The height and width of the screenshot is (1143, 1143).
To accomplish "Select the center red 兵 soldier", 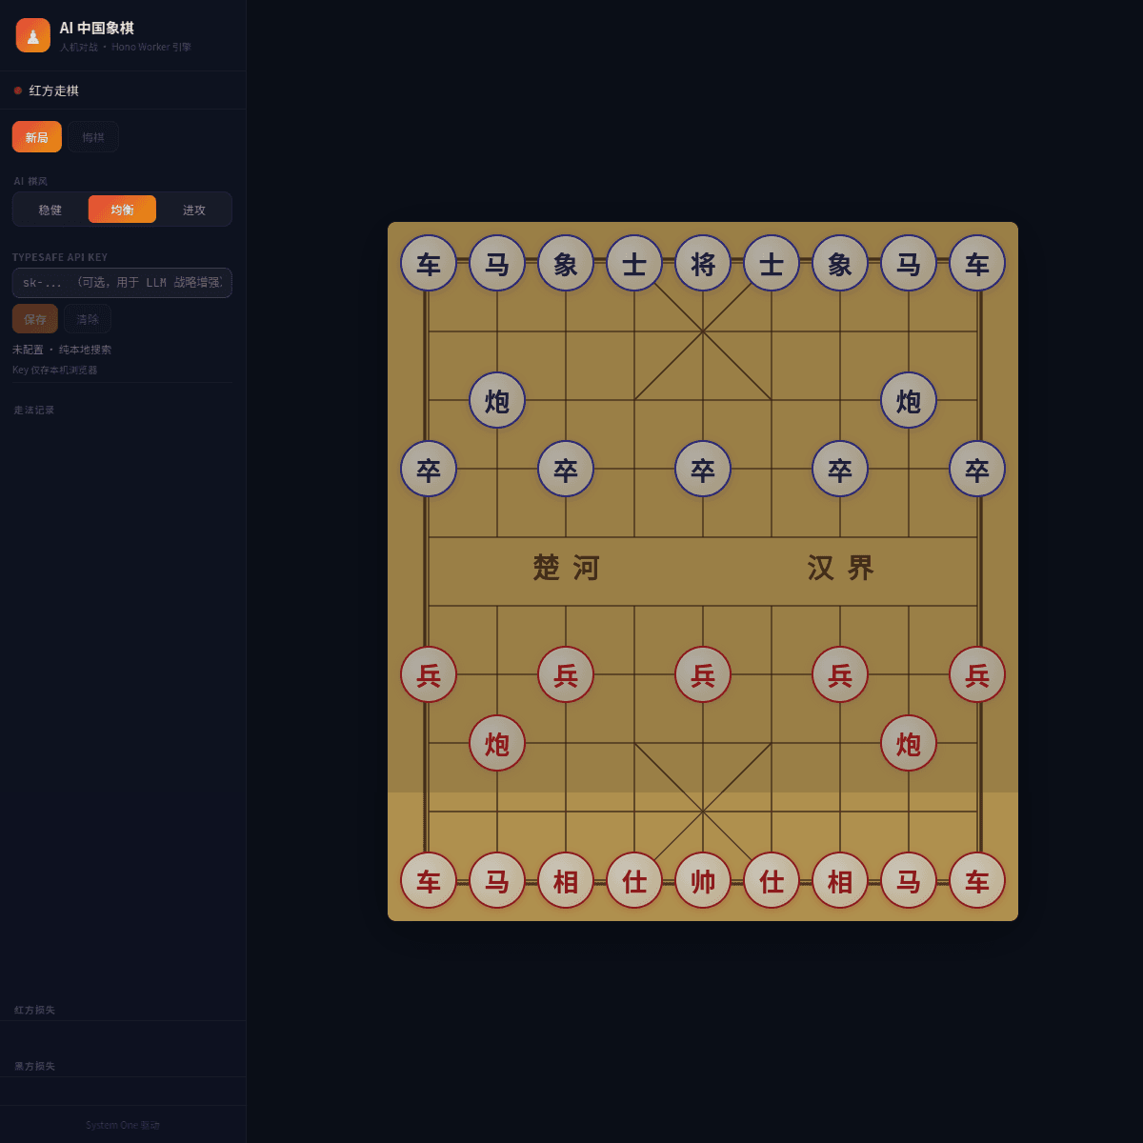I will pos(703,674).
